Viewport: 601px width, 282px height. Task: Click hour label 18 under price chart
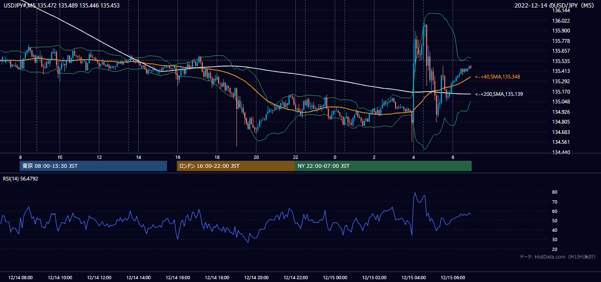click(217, 157)
